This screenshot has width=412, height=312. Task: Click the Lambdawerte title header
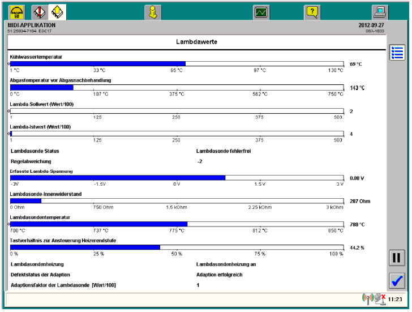click(196, 42)
